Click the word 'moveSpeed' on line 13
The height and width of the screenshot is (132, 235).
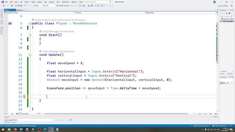tap(66, 63)
